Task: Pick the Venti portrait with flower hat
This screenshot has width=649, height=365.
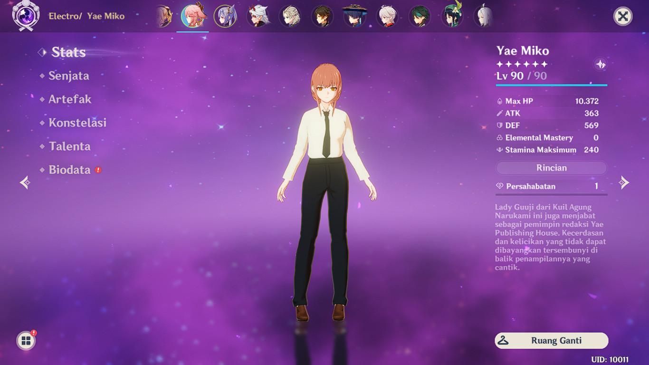Action: (452, 16)
